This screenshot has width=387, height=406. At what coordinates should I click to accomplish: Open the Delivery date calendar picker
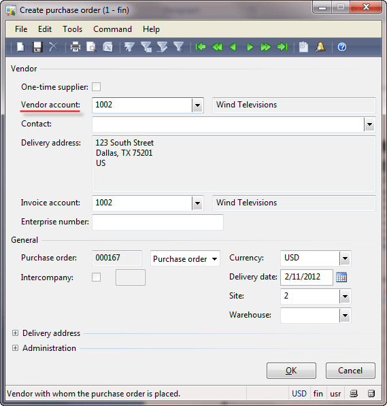(341, 277)
